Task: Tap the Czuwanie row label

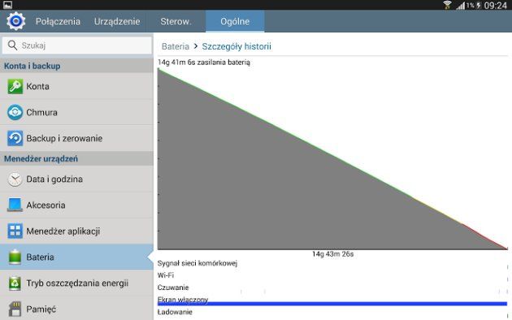Action: [173, 288]
